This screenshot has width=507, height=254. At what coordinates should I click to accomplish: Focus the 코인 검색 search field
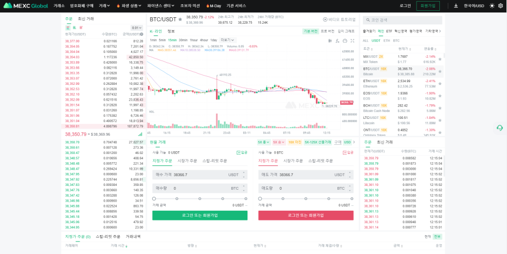click(x=402, y=21)
